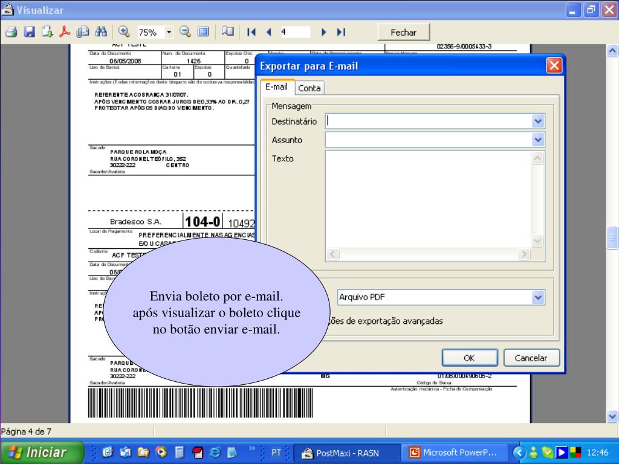Image resolution: width=619 pixels, height=464 pixels.
Task: Click the PT language indicator
Action: click(x=276, y=453)
